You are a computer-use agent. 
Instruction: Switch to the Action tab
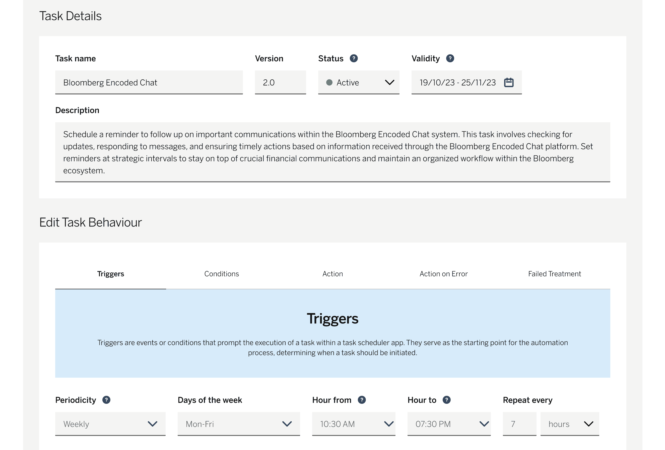click(x=332, y=274)
